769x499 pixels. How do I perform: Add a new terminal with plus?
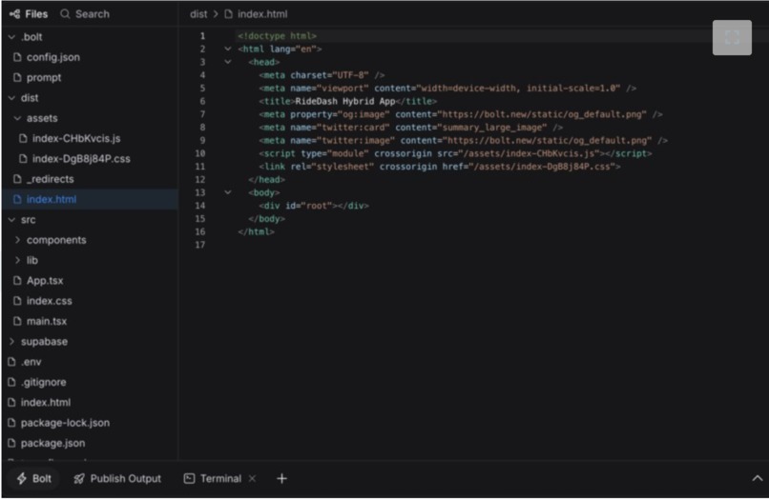[x=281, y=479]
